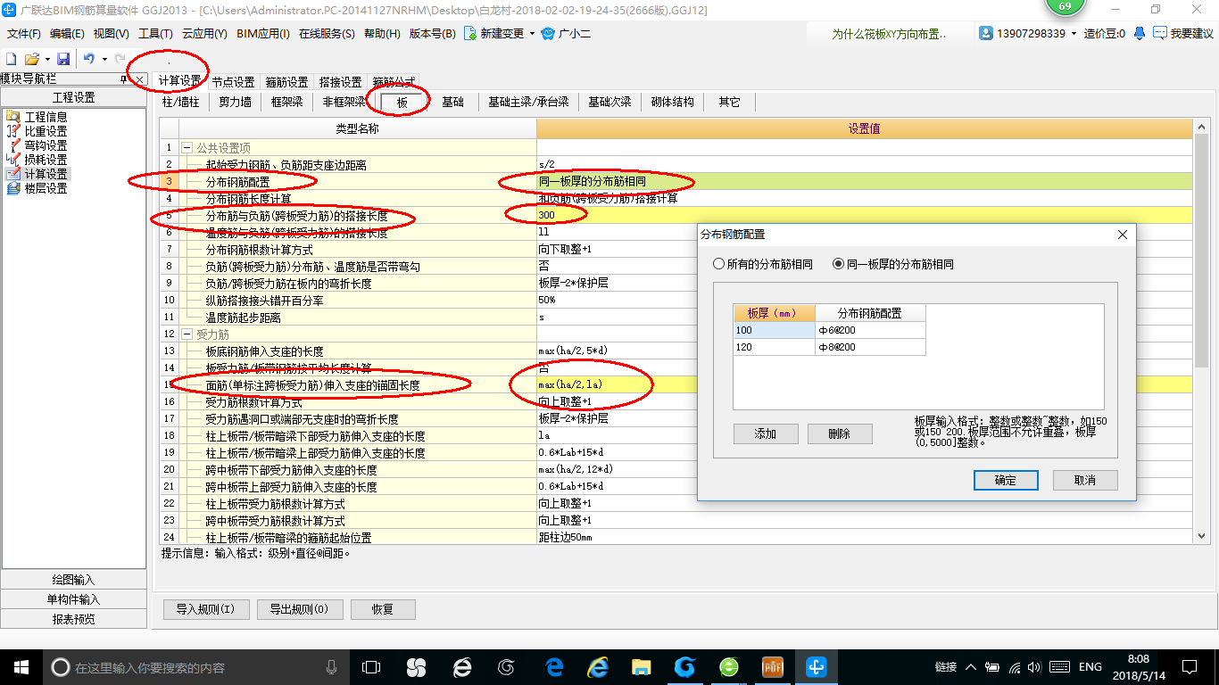Viewport: 1219px width, 685px height.
Task: Select the ф8@200 rebar cell for 120
Action: tap(870, 347)
